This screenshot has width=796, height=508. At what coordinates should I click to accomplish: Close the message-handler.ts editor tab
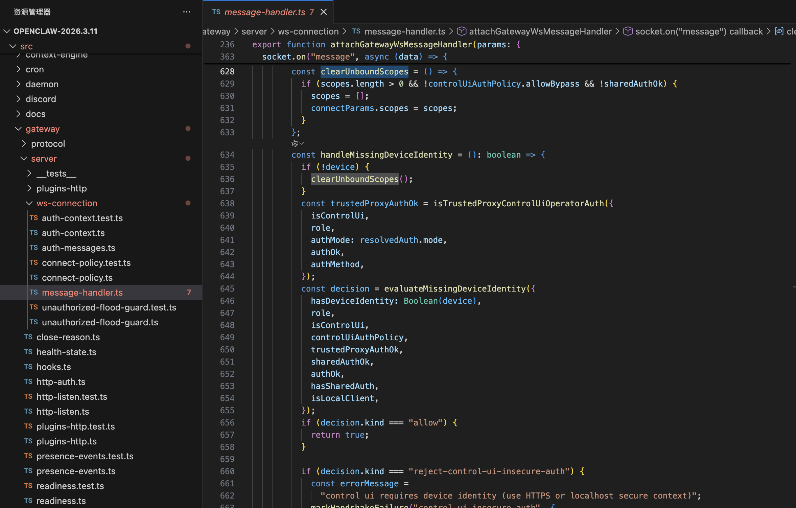coord(324,12)
